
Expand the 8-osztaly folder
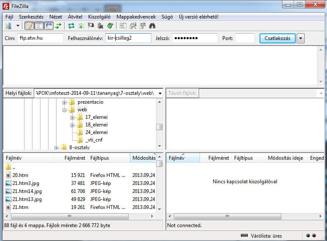pyautogui.click(x=56, y=148)
